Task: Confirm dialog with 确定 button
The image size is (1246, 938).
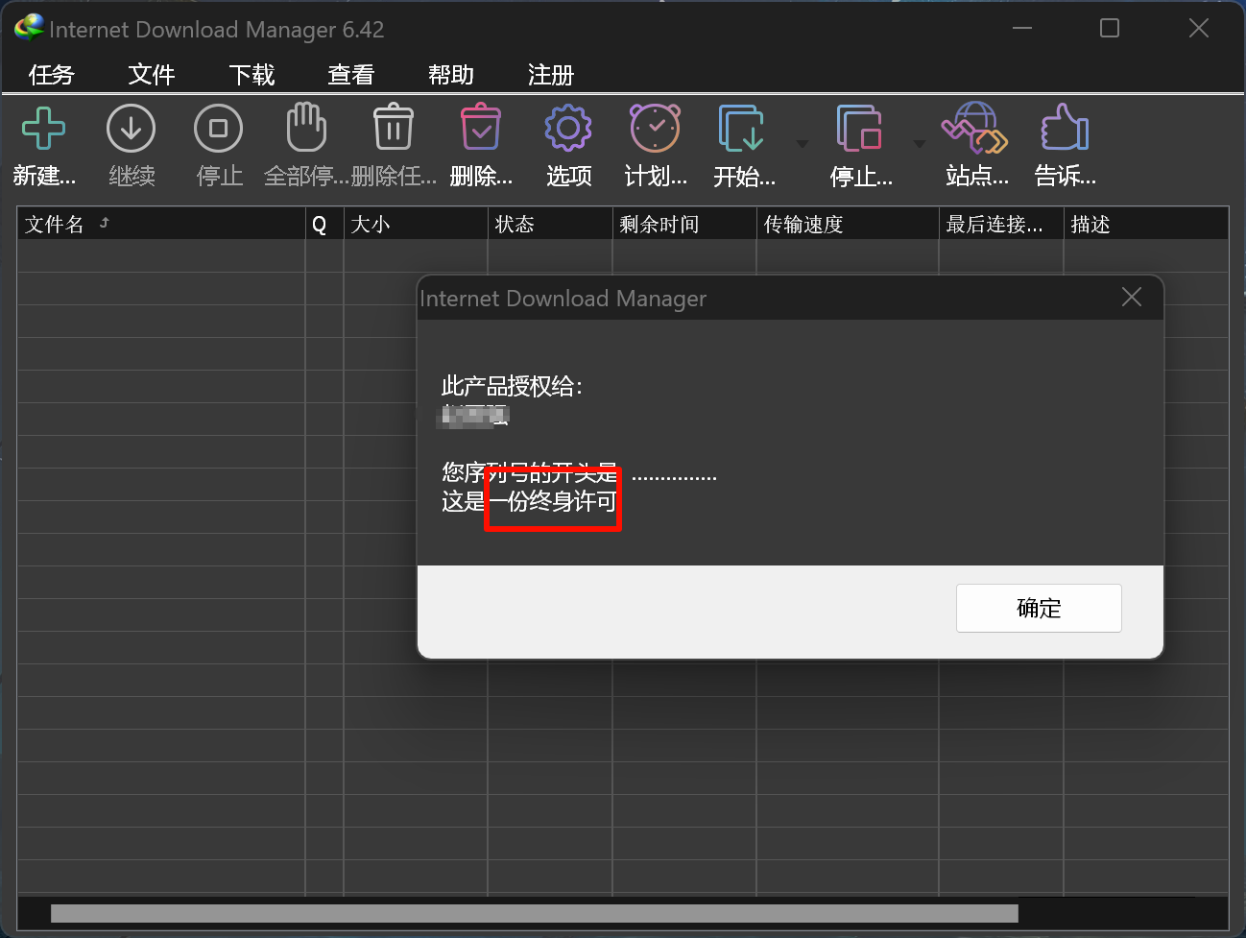Action: click(x=1039, y=608)
